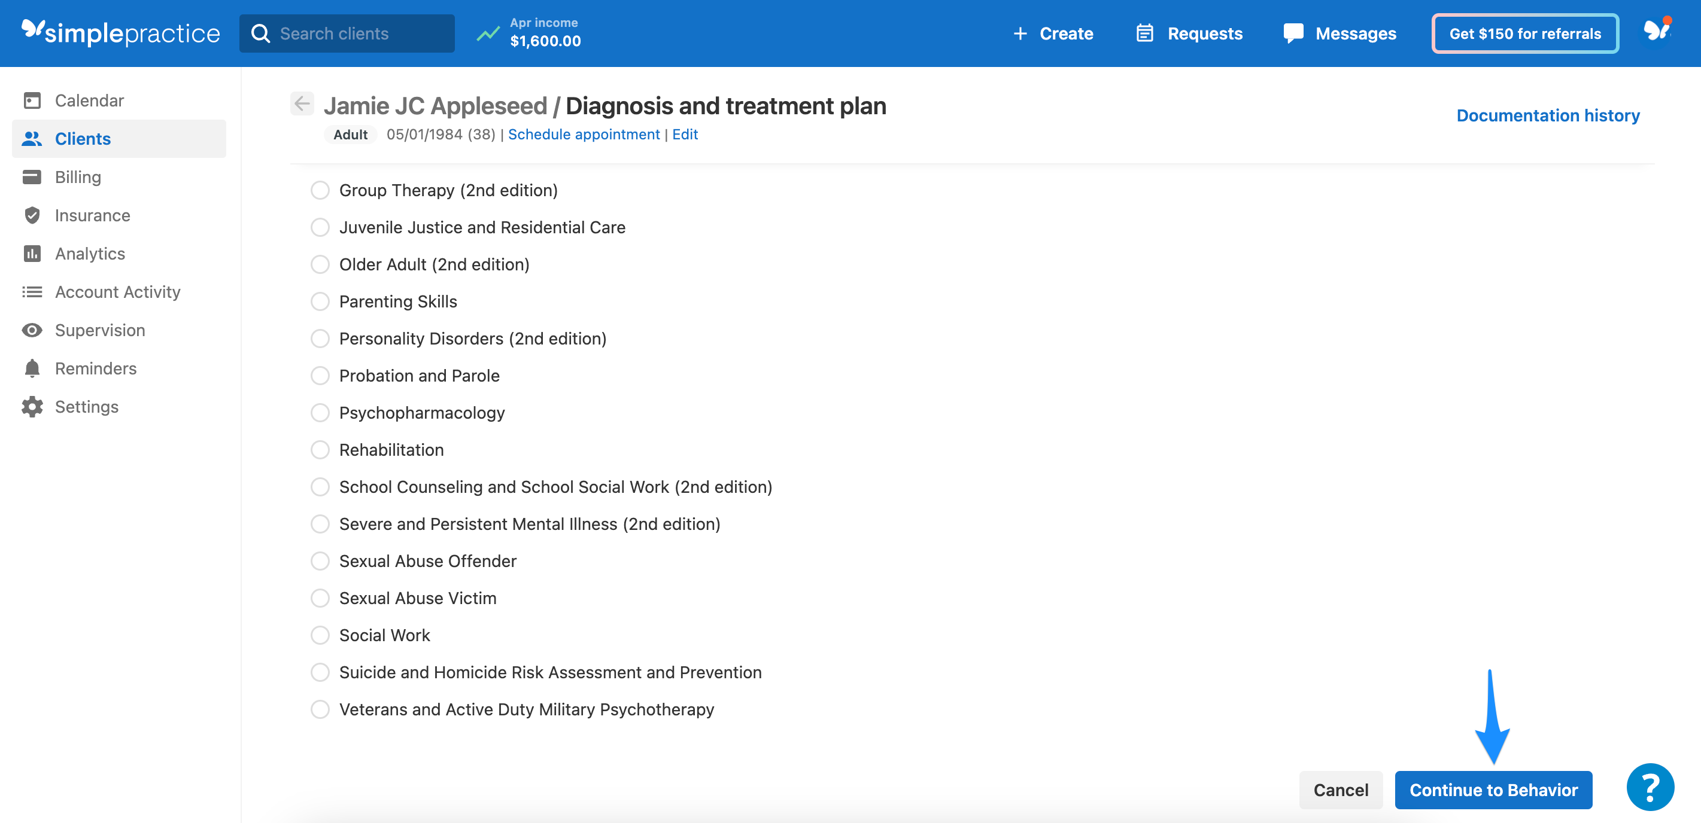The height and width of the screenshot is (823, 1701).
Task: Select Suicide and Homicide Risk Assessment
Action: click(x=320, y=672)
